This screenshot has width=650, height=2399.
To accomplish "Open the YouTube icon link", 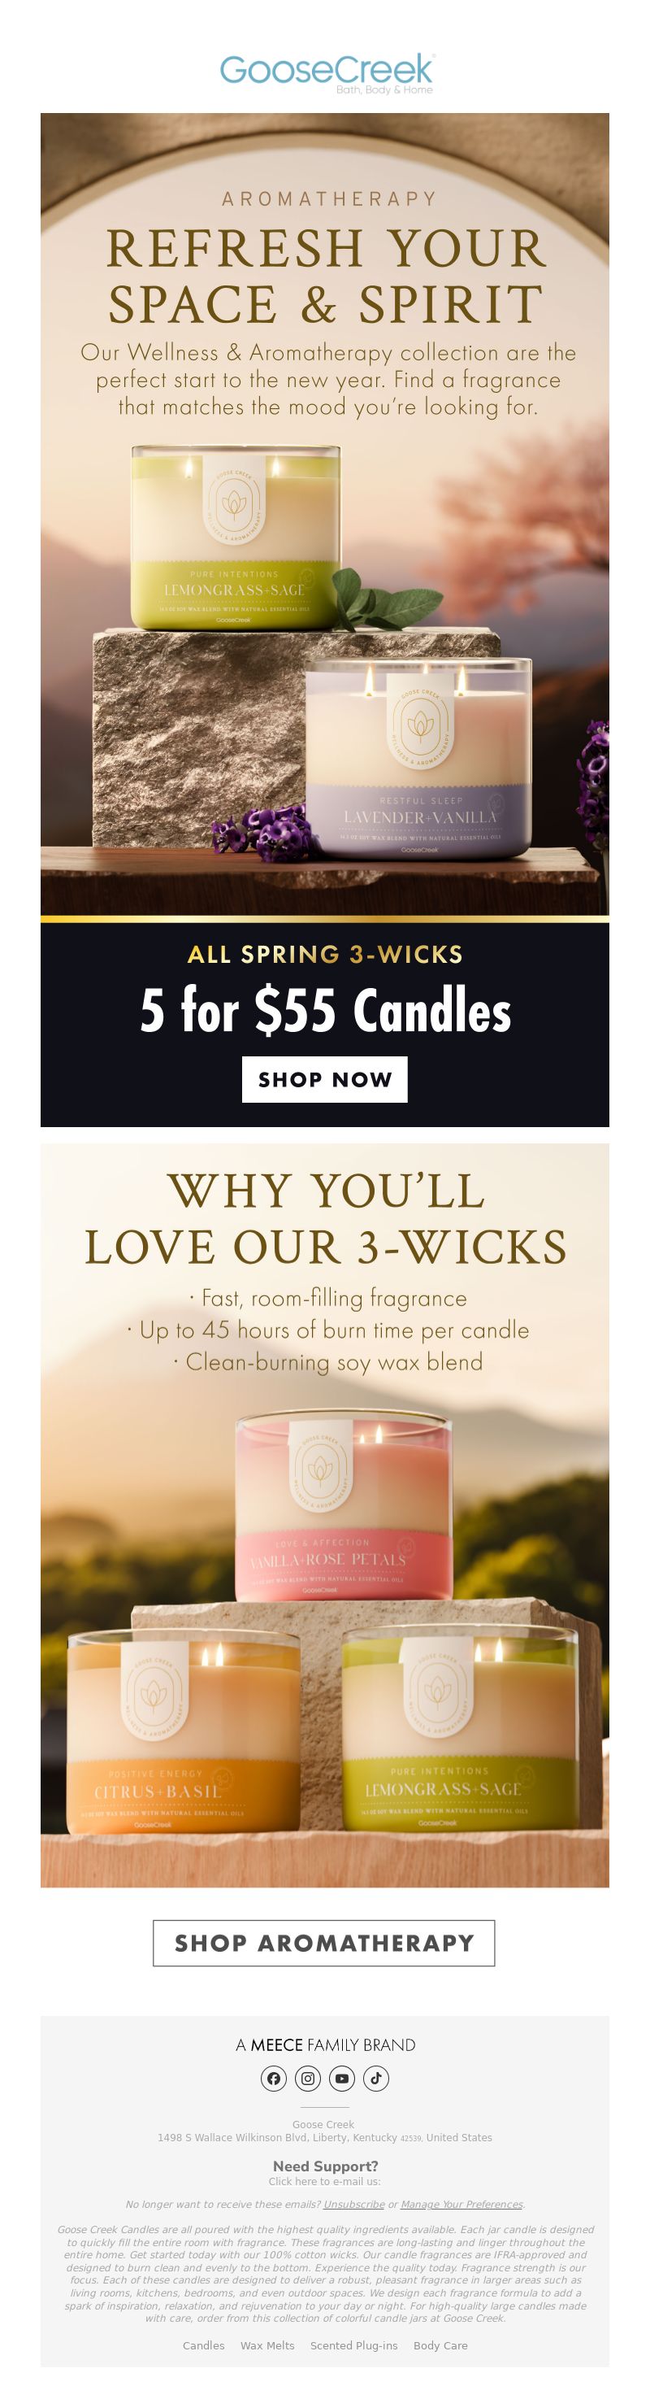I will tap(342, 2078).
